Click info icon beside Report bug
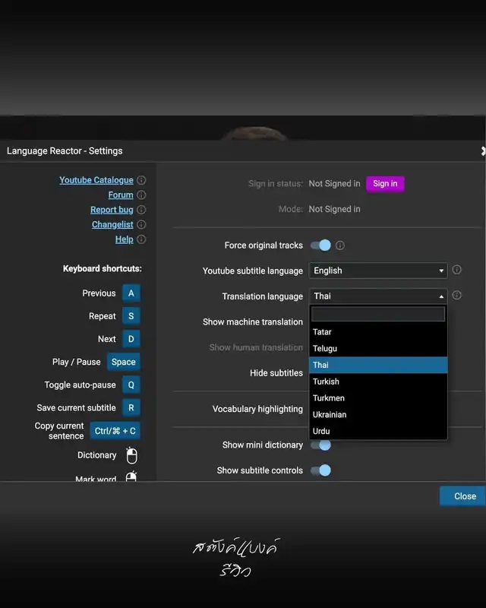The width and height of the screenshot is (486, 608). pyautogui.click(x=141, y=210)
